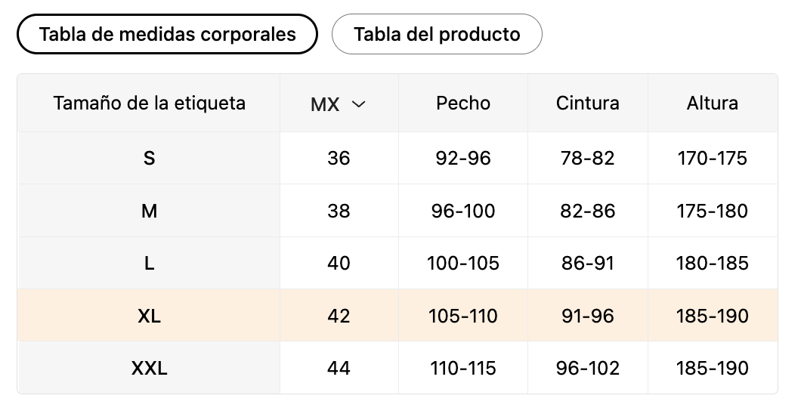
Task: Click the 170-175 height cell
Action: pos(712,158)
